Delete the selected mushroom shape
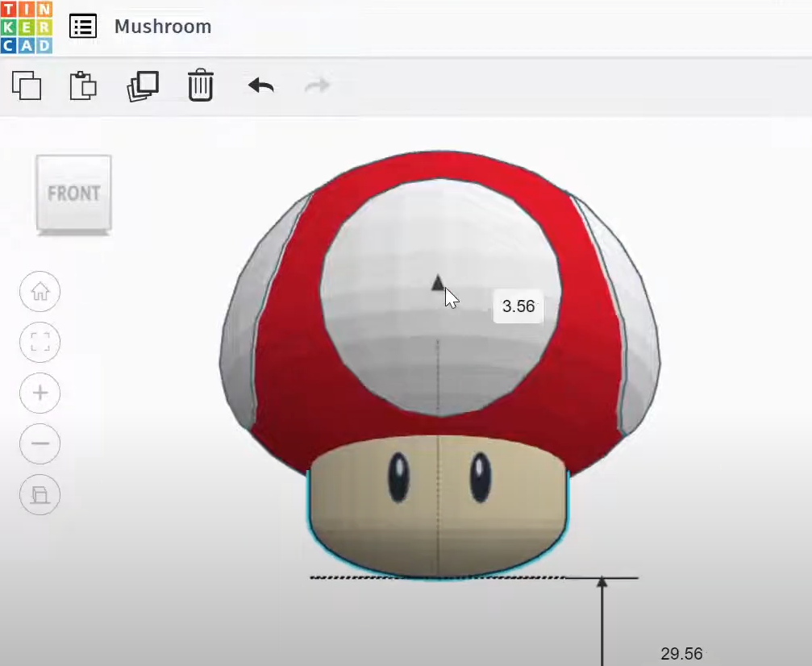 pyautogui.click(x=198, y=85)
